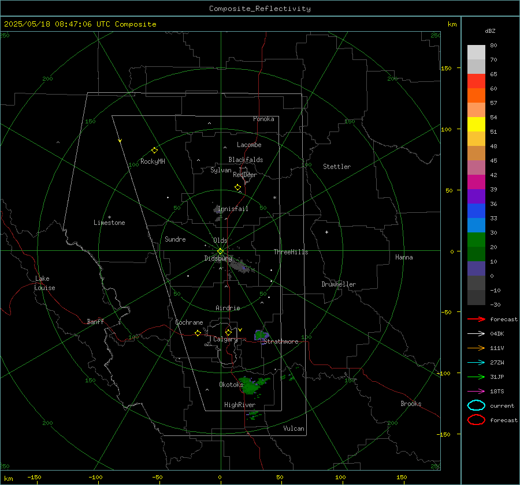Select the orange 111V arrow symbol

(x=476, y=348)
